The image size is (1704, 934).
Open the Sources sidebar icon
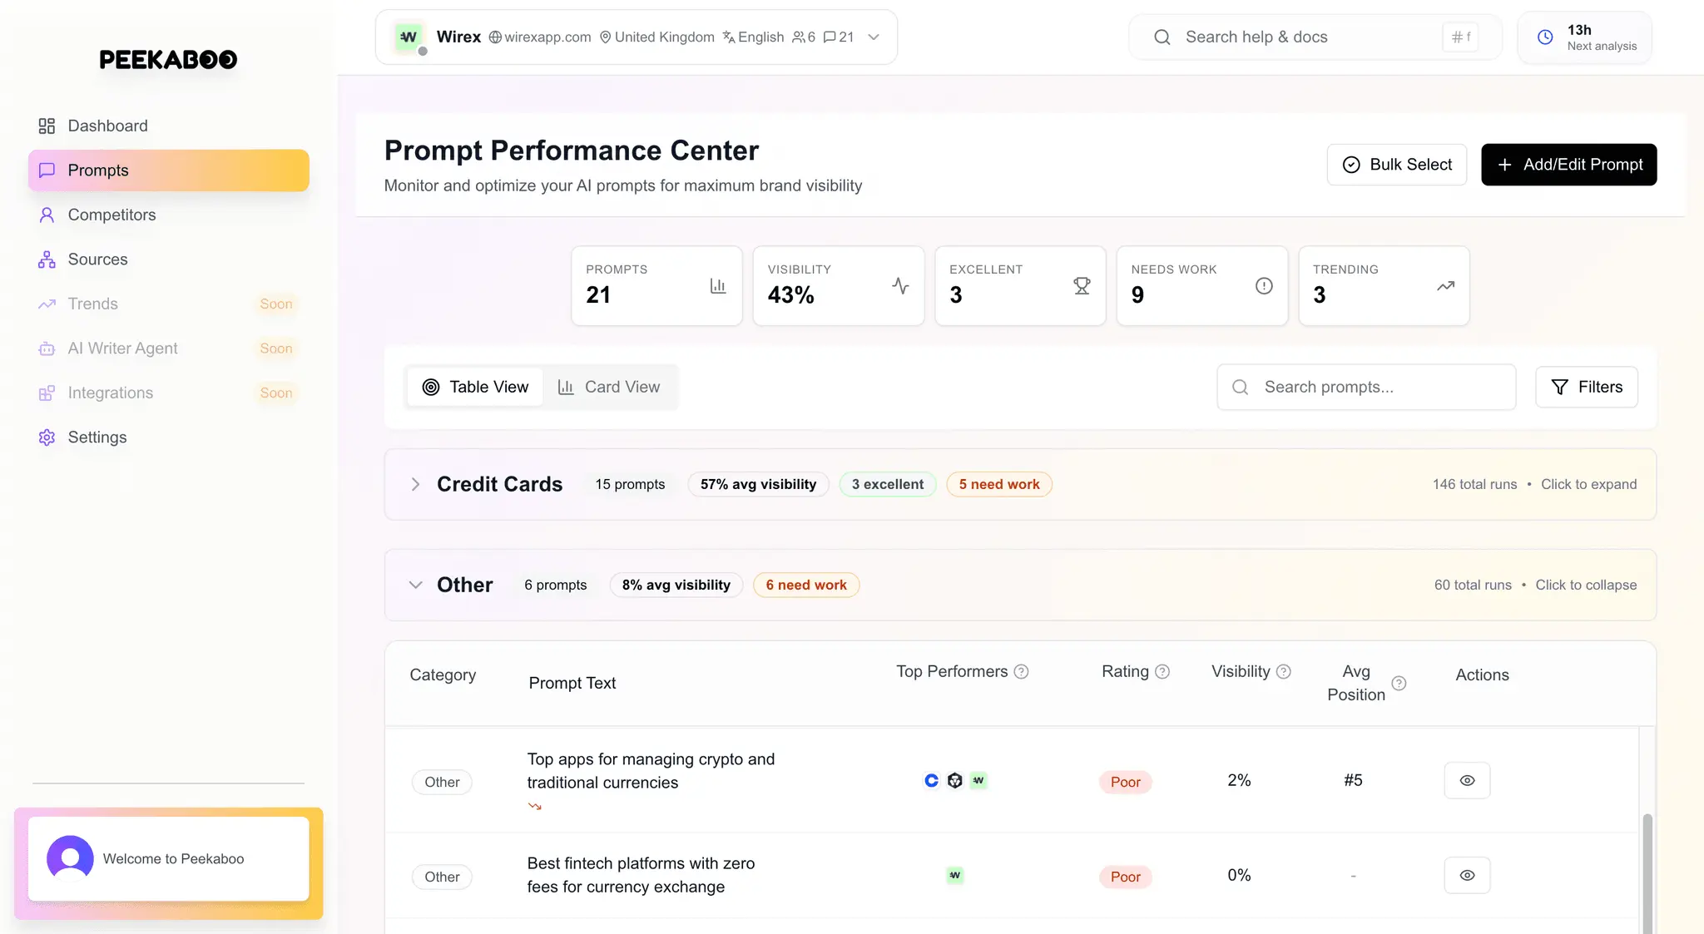point(47,259)
